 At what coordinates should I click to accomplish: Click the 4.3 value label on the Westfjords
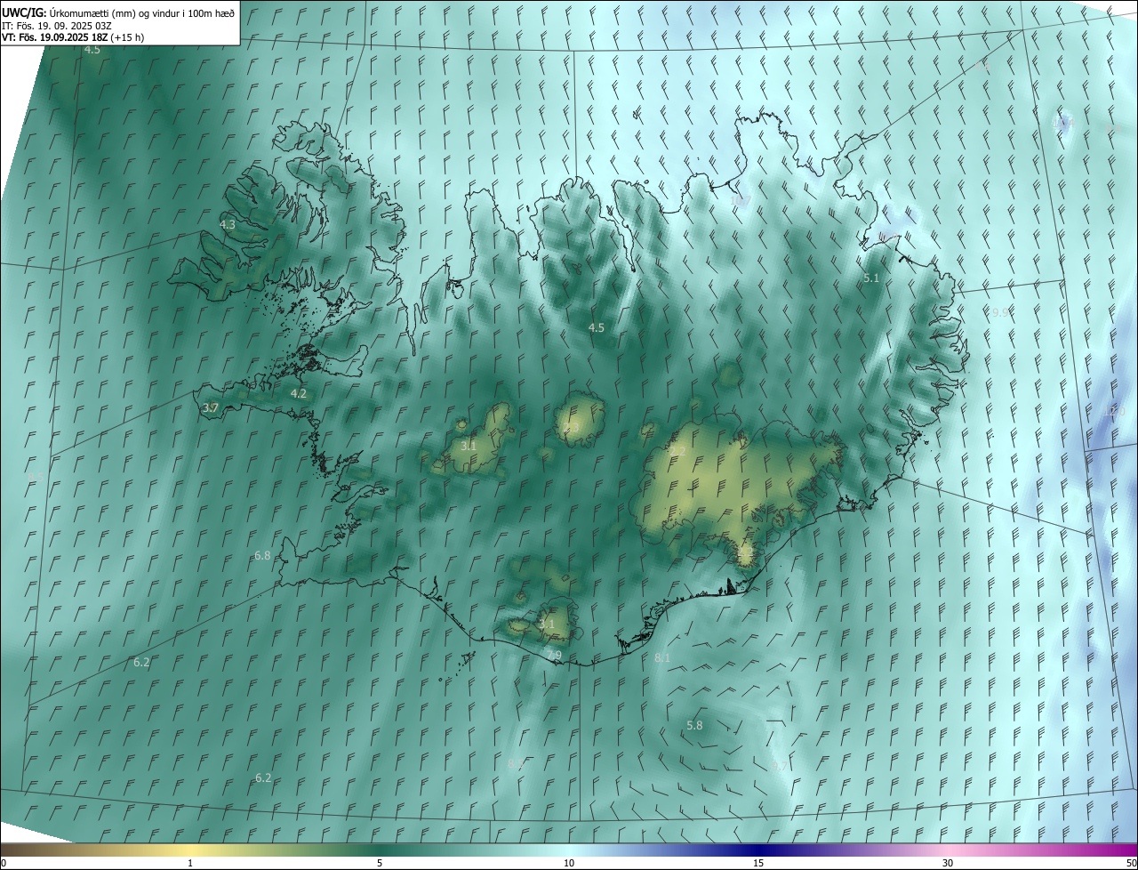tap(228, 225)
